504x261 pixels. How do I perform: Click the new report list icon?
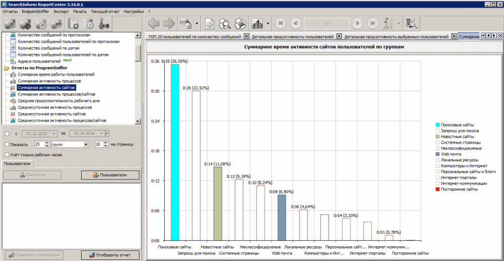click(74, 24)
